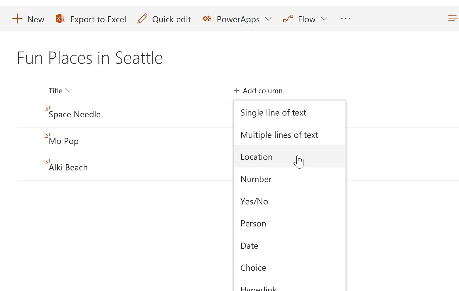Viewport: 459px width, 291px height.
Task: Select the Alki Beach list item
Action: click(68, 167)
